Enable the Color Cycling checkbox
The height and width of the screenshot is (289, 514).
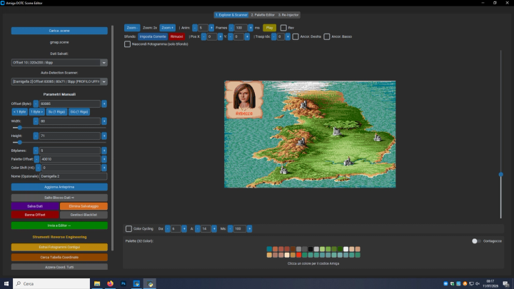click(128, 229)
